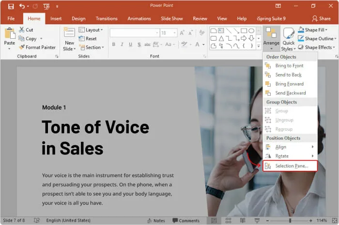Viewport: 339px width, 225px height.
Task: Open the Help tab
Action: (x=242, y=18)
